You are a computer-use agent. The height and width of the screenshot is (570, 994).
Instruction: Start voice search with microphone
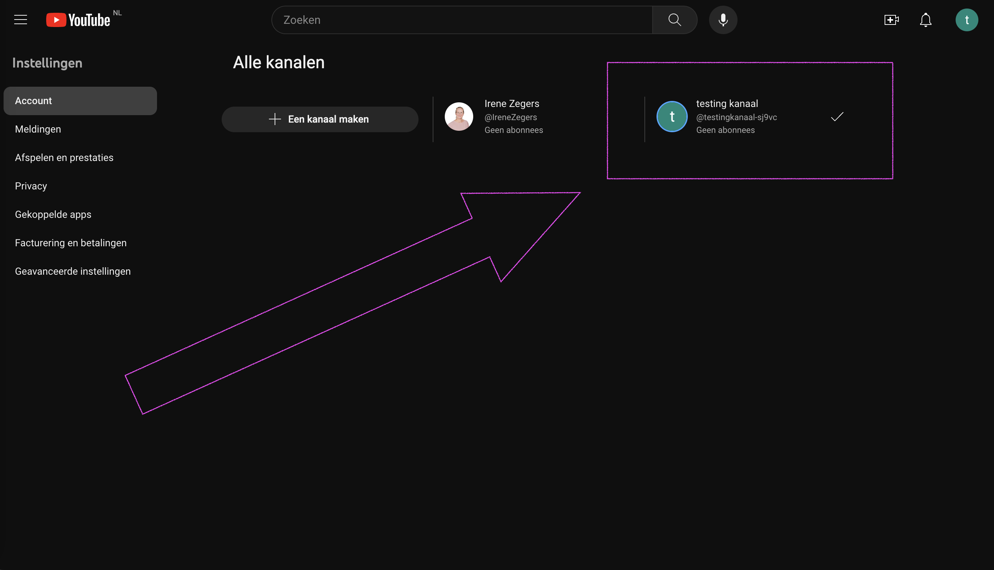click(723, 20)
